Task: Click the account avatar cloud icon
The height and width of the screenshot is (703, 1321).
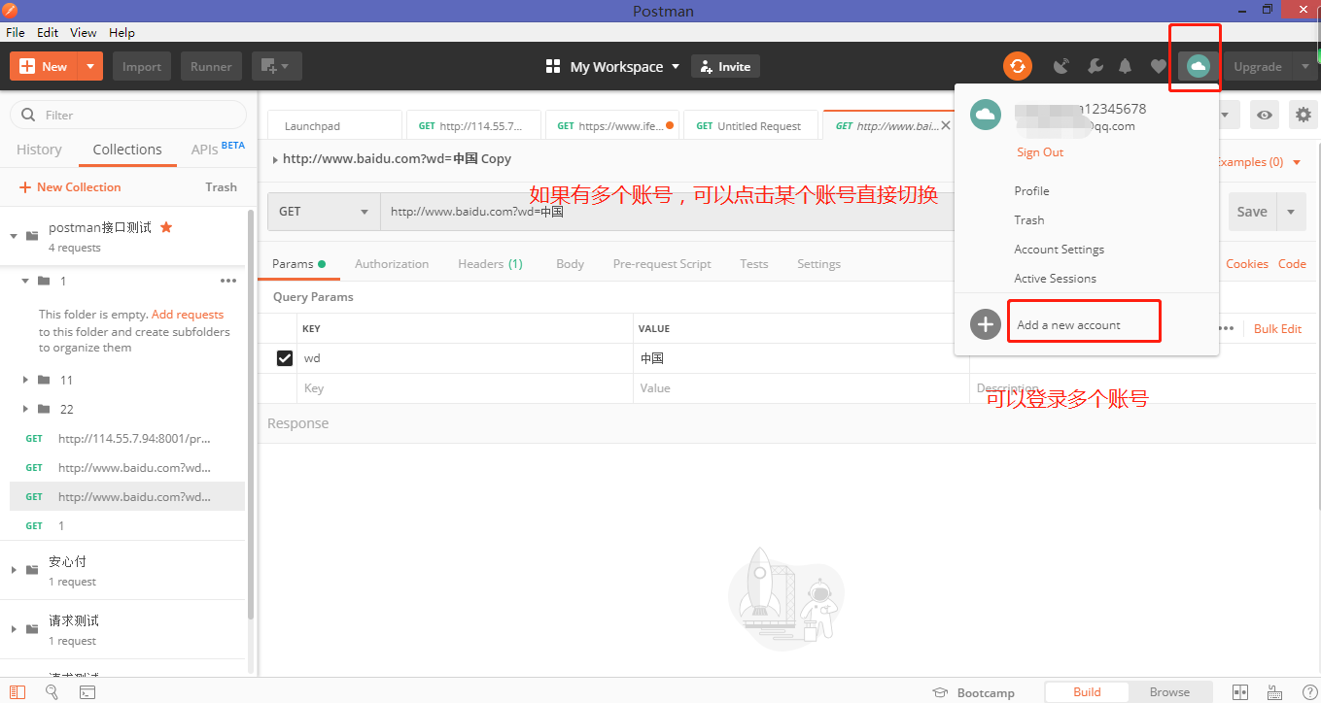Action: pos(1199,66)
